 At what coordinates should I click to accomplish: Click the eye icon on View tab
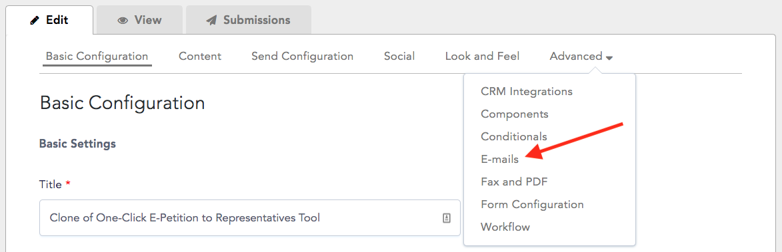(x=122, y=21)
